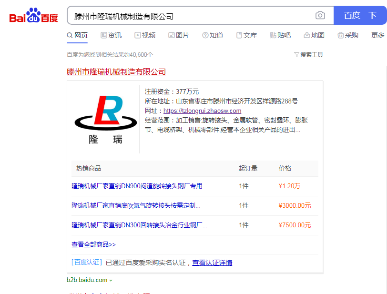
Task: Switch to the 知道 tab
Action: pos(213,35)
